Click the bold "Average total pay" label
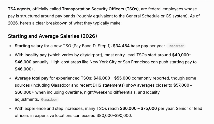Screen dimensions: 214x124 pyautogui.click(x=32, y=78)
